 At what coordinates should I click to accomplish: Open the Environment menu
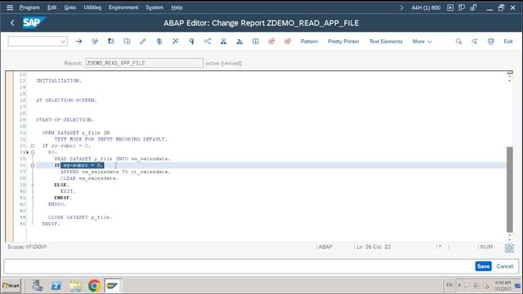pos(123,7)
